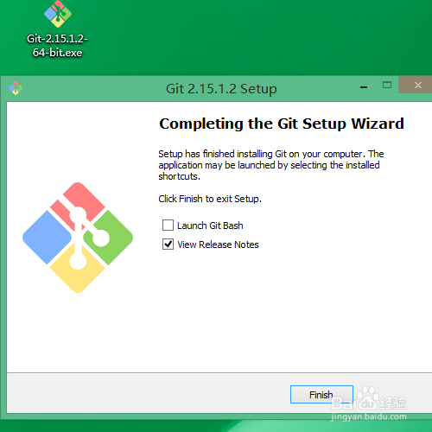Viewport: 432px width, 432px height.
Task: Click Finish to exit Setup
Action: click(321, 395)
